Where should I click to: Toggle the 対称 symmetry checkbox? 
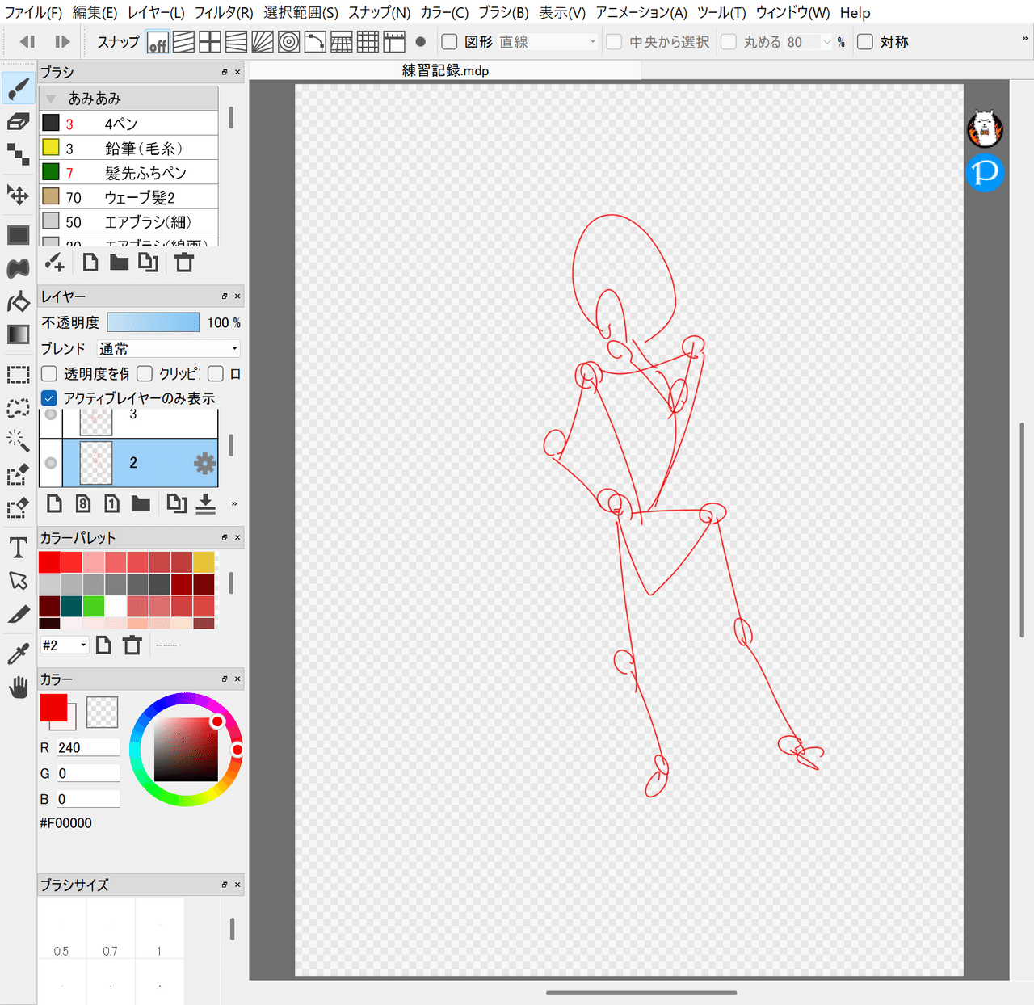865,42
